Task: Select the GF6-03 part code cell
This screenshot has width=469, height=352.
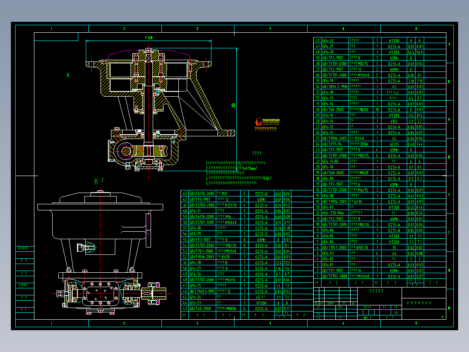Action: [x=335, y=253]
